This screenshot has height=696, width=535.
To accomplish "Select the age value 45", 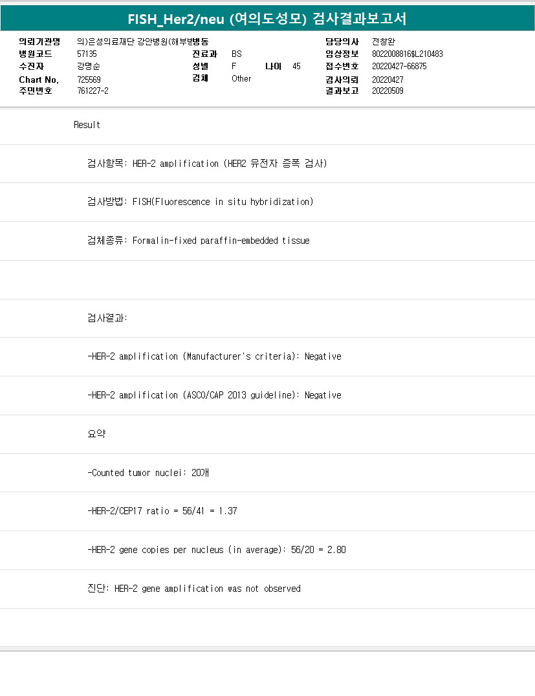I will [296, 66].
